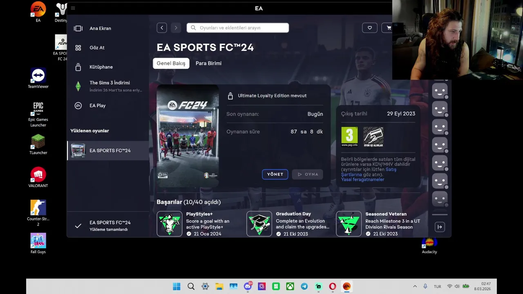Viewport: 523px width, 294px height.
Task: Click EA SPORTS FC™24 Yükleme tamamlandı download status
Action: click(x=108, y=226)
